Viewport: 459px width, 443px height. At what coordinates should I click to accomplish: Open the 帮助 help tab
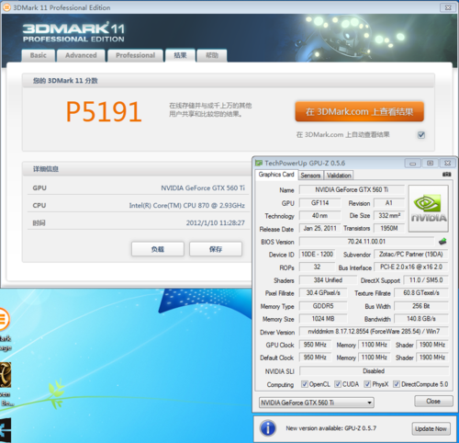212,55
